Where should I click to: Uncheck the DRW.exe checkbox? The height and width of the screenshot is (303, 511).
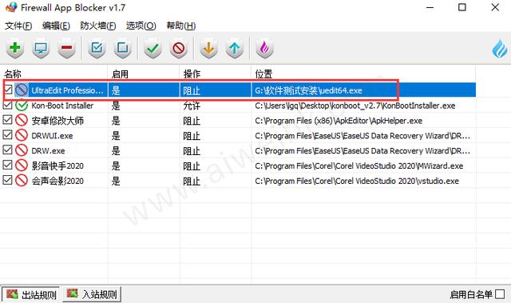[x=7, y=150]
